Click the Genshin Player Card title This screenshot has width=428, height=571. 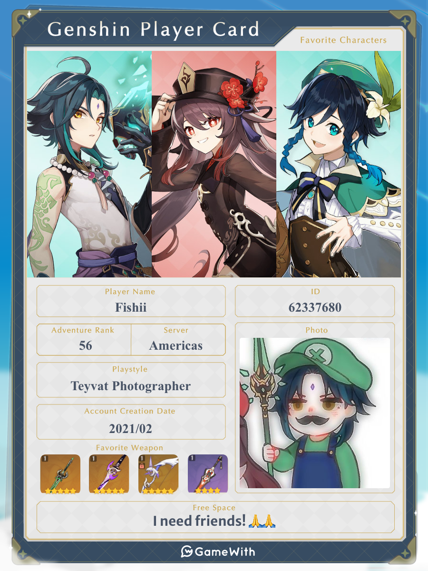click(x=154, y=30)
